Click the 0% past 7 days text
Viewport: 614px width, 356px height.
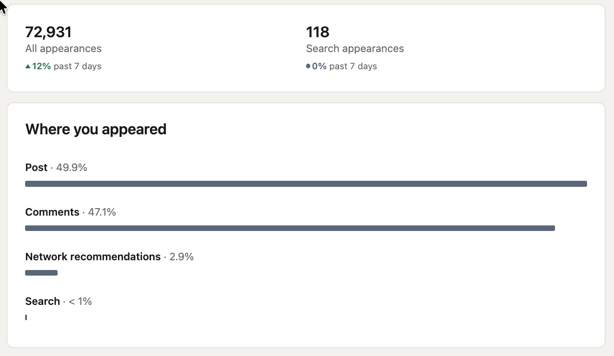point(344,66)
